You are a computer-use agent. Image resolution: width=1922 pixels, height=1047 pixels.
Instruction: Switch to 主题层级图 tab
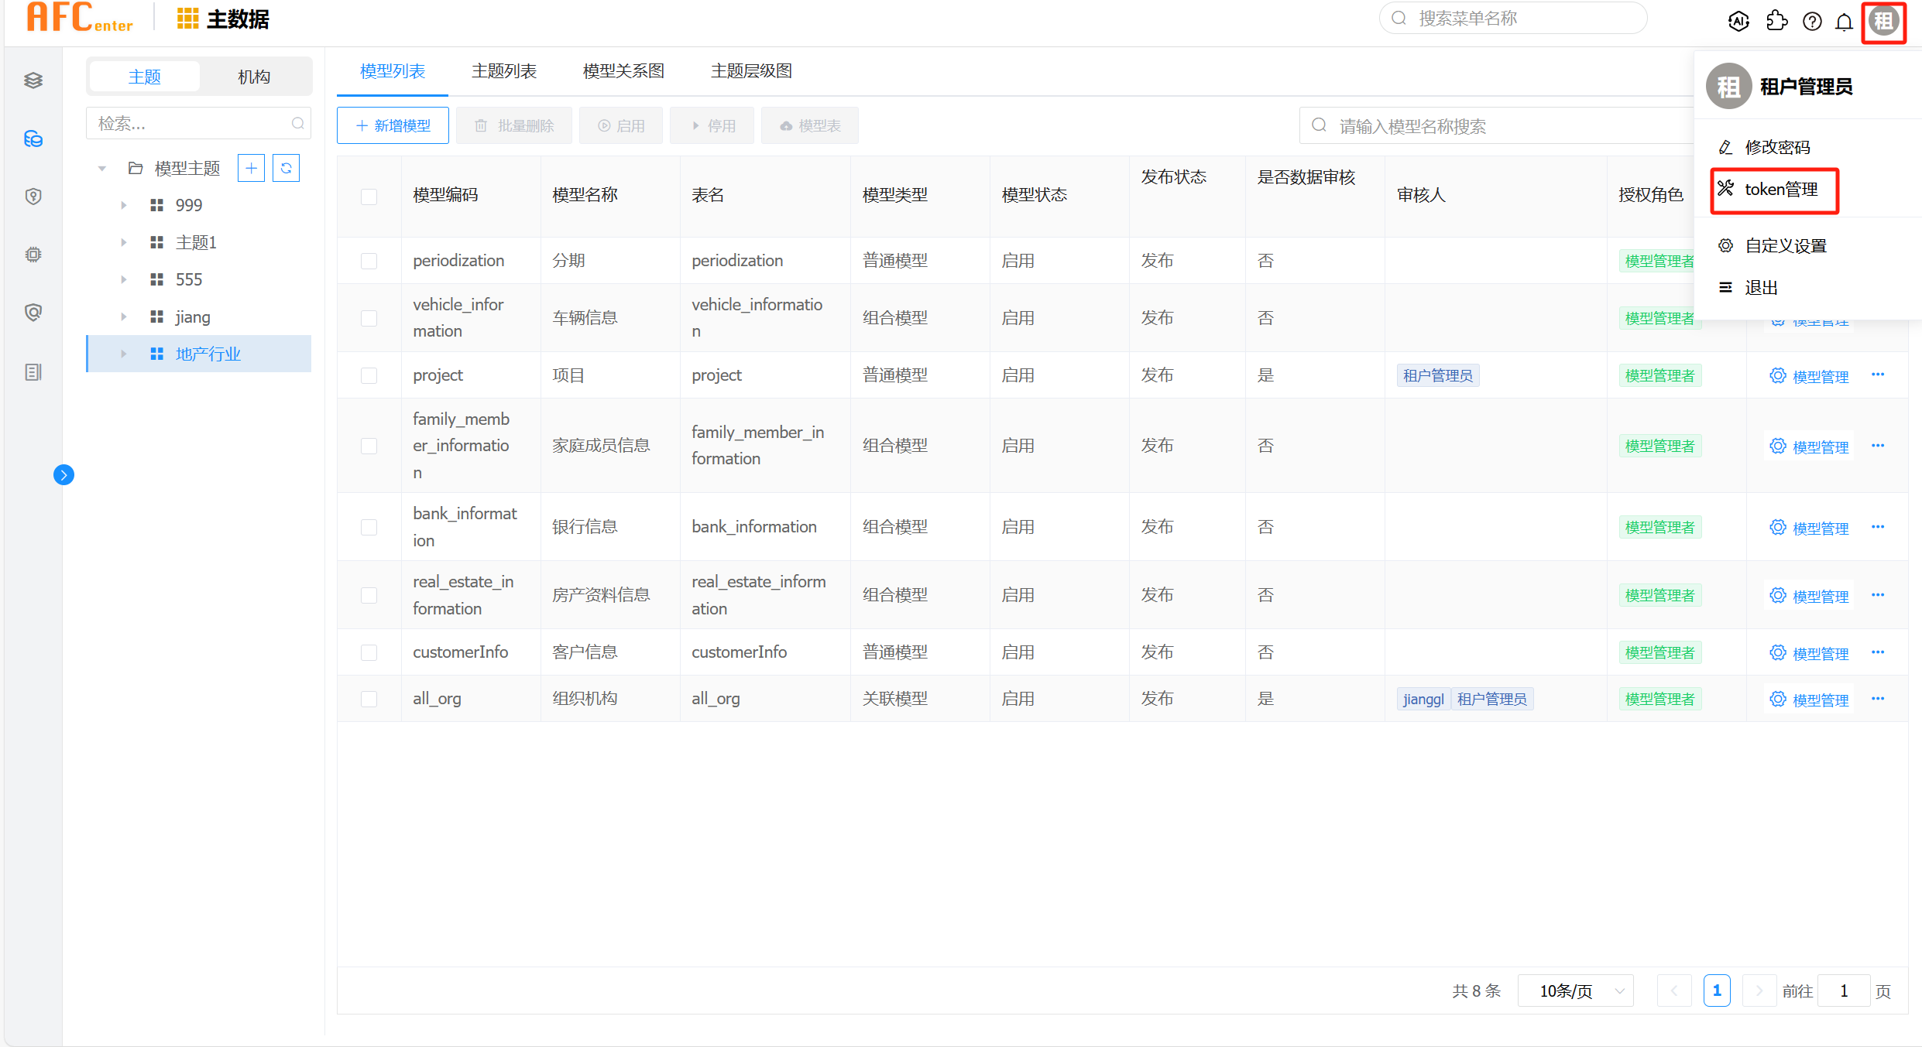(751, 71)
